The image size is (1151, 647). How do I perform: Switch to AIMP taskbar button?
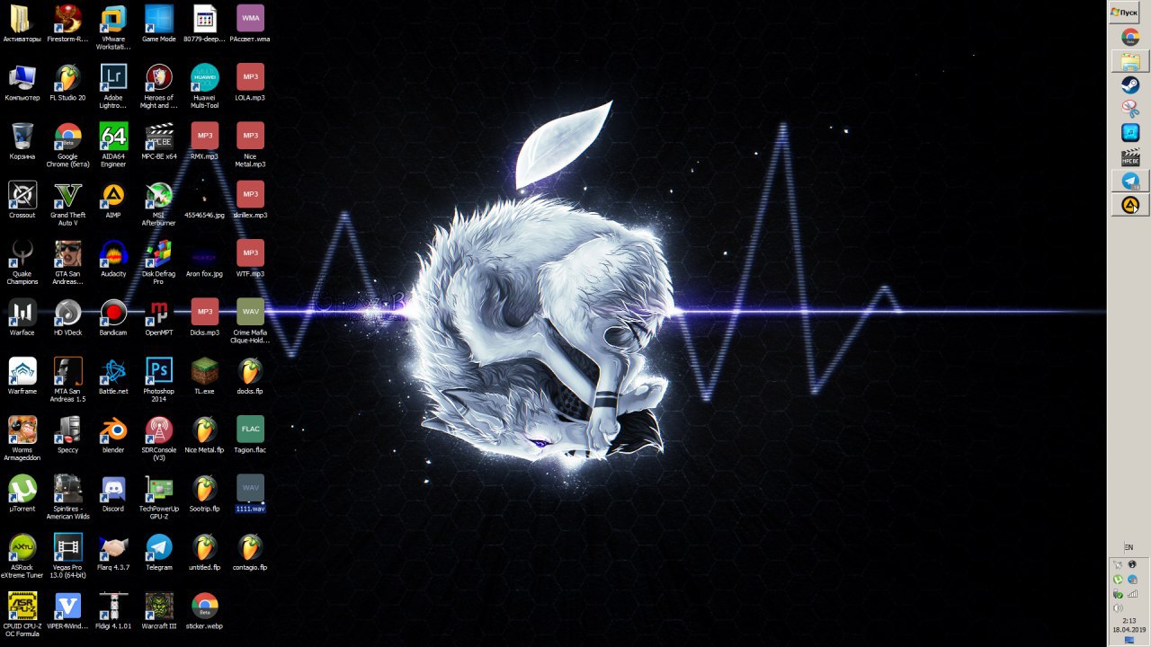point(1130,205)
